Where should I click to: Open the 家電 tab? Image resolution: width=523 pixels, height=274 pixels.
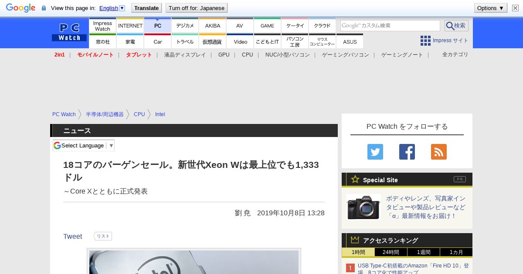click(x=130, y=41)
